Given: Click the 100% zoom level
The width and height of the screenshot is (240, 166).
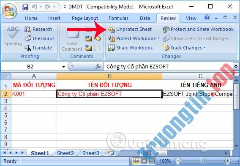Looking at the screenshot, I should pyautogui.click(x=165, y=161).
